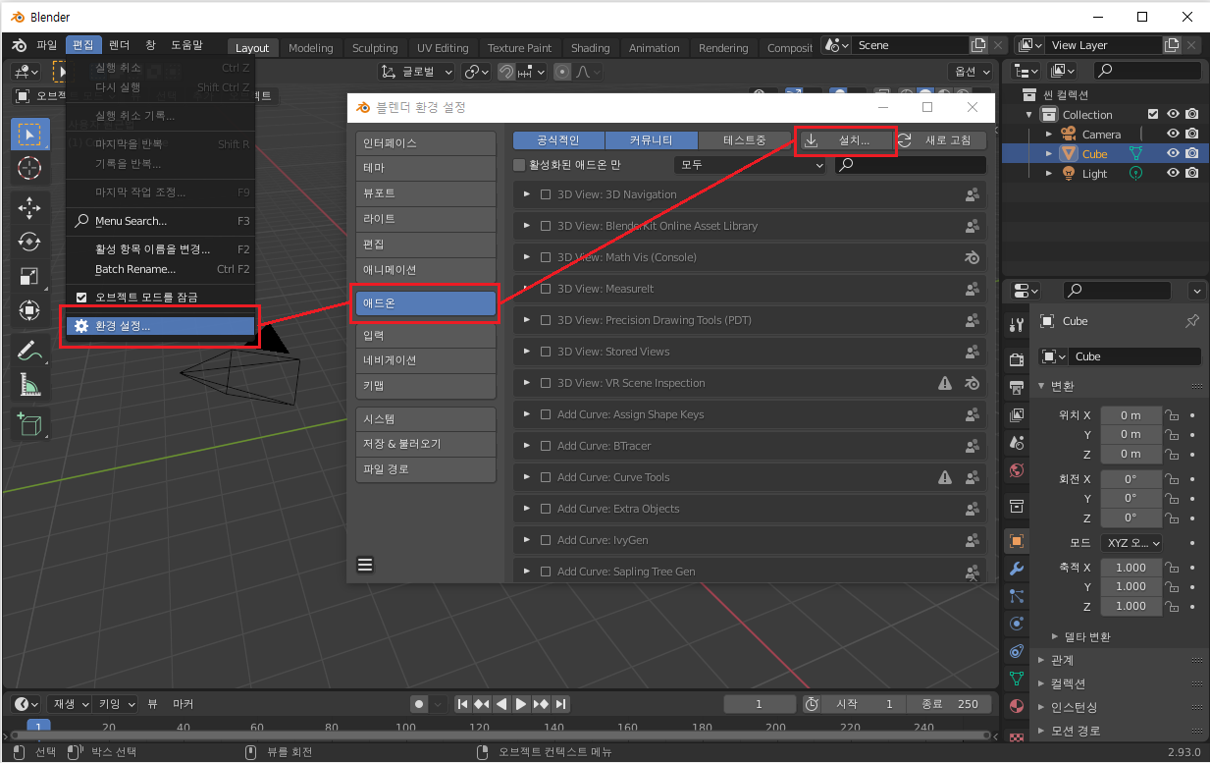The width and height of the screenshot is (1210, 763).
Task: Expand the 3D View: Math Vis (Console) add-on
Action: click(x=527, y=257)
